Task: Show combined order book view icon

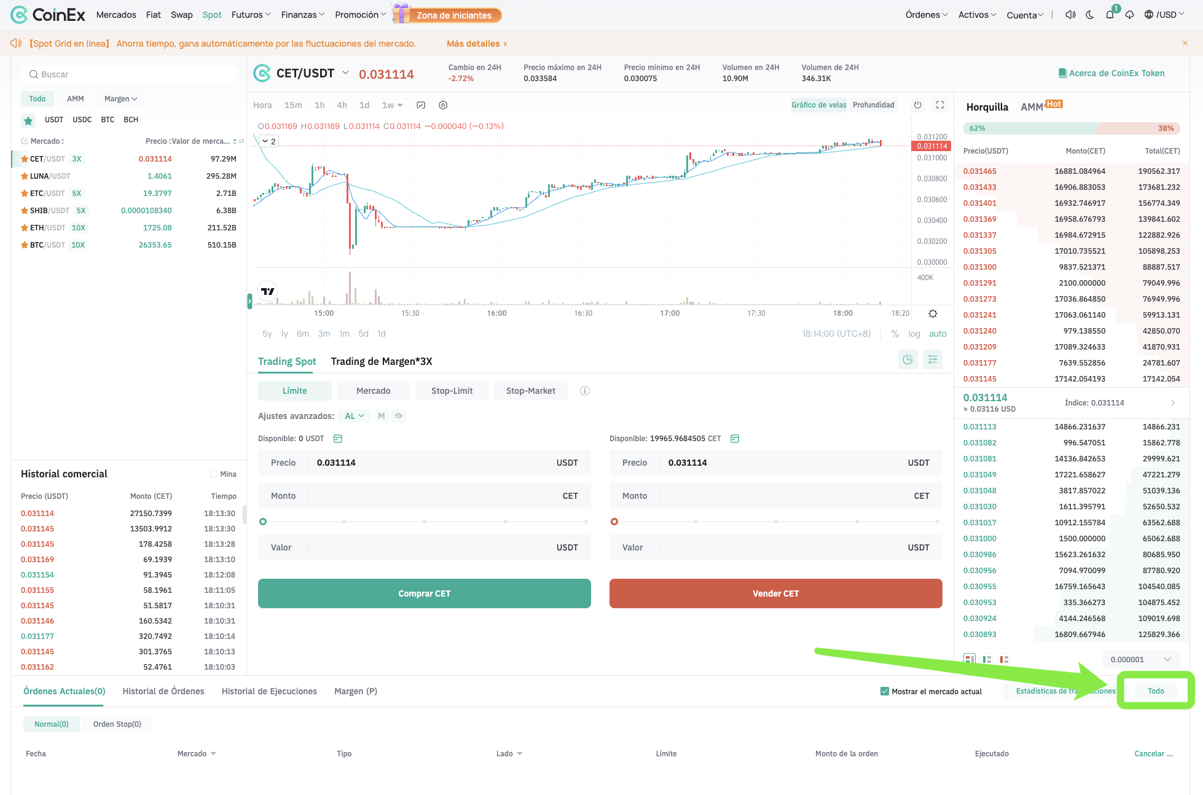Action: (970, 659)
